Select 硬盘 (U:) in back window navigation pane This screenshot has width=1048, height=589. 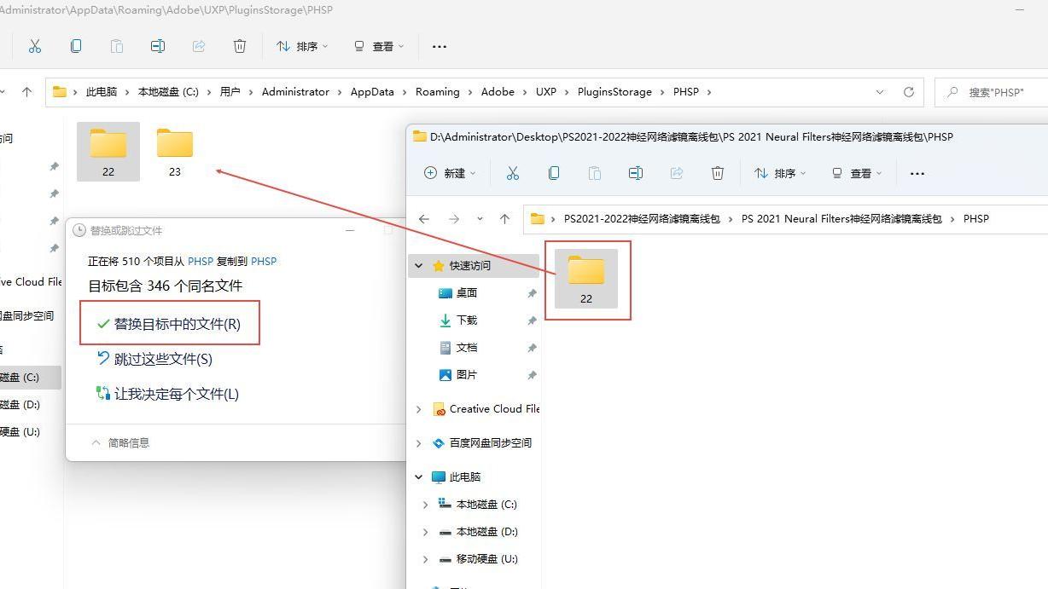click(x=20, y=431)
